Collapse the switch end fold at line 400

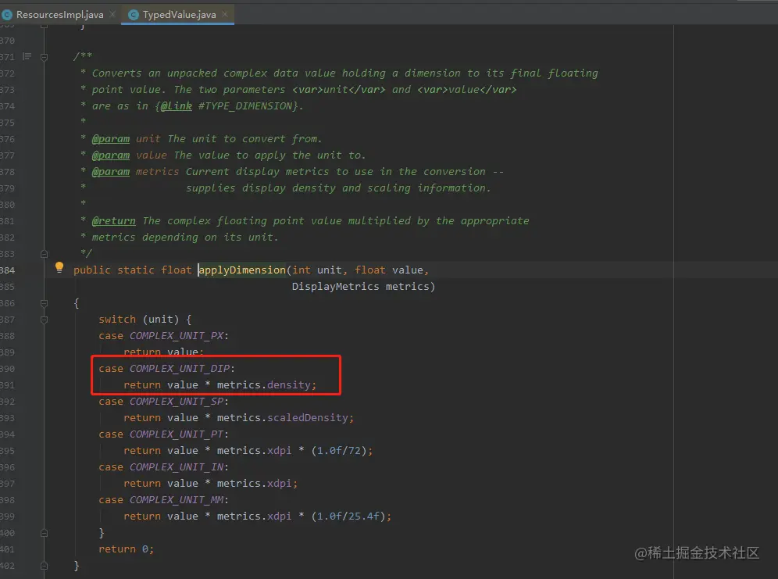click(x=45, y=533)
